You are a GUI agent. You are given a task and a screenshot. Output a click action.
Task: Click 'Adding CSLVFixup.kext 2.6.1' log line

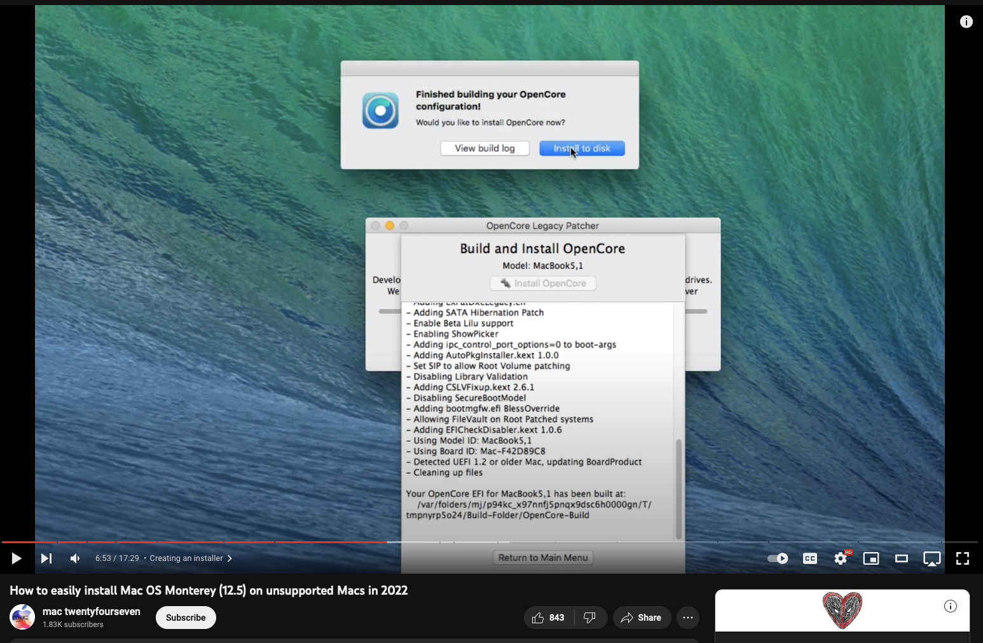pyautogui.click(x=471, y=387)
